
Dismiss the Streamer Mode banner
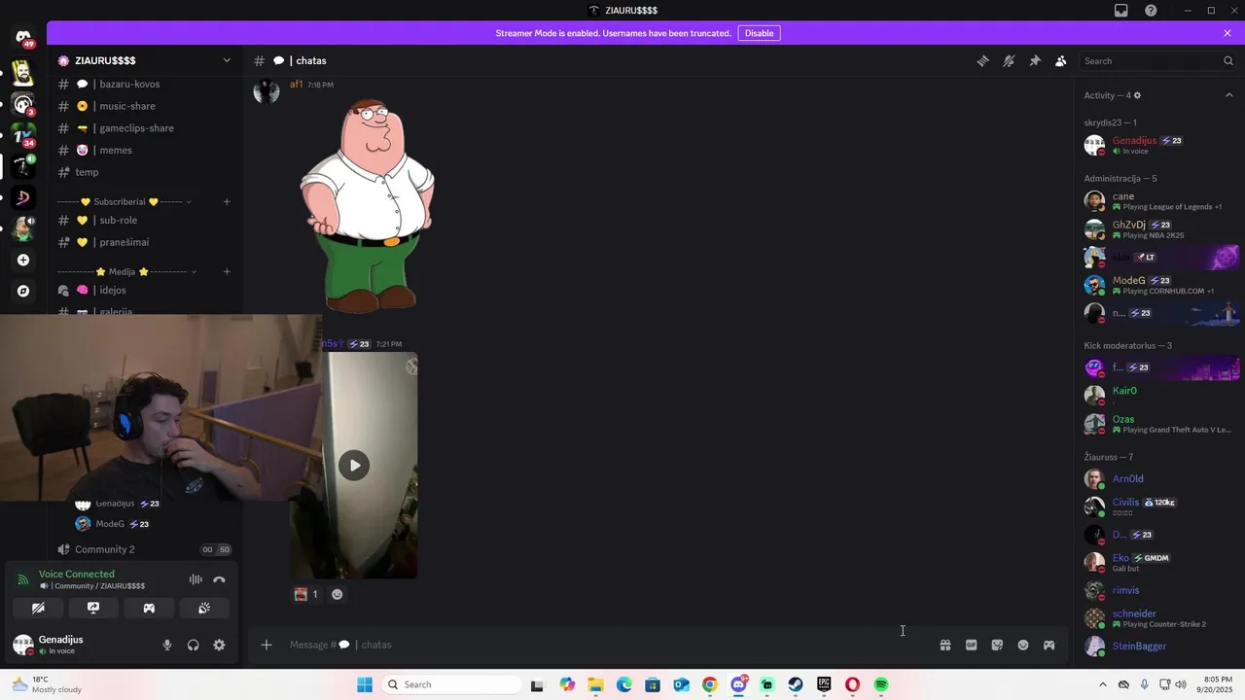coord(1227,33)
